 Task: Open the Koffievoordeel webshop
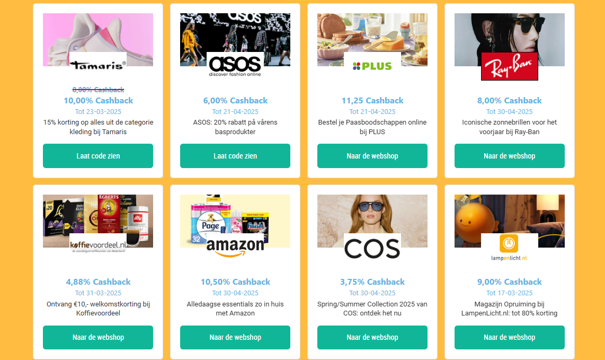coord(98,337)
